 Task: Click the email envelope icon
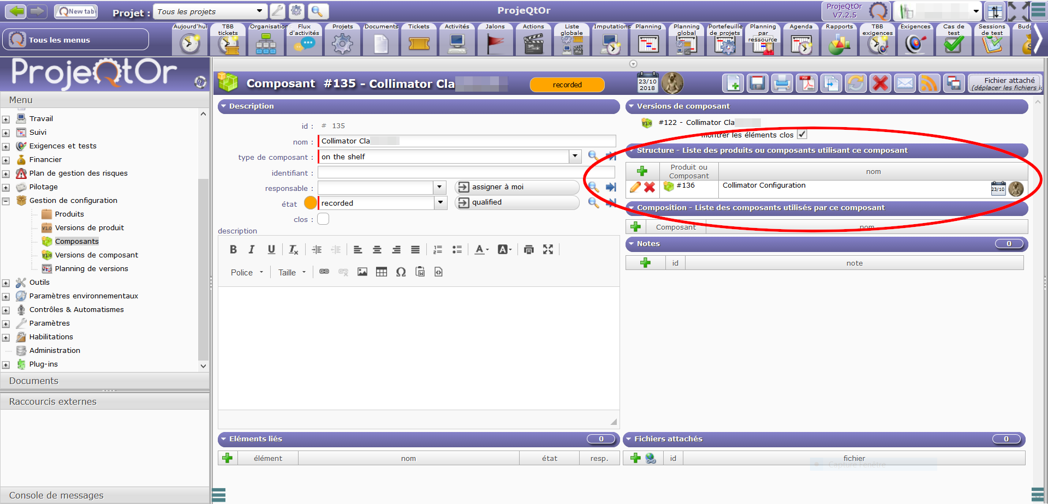(904, 83)
